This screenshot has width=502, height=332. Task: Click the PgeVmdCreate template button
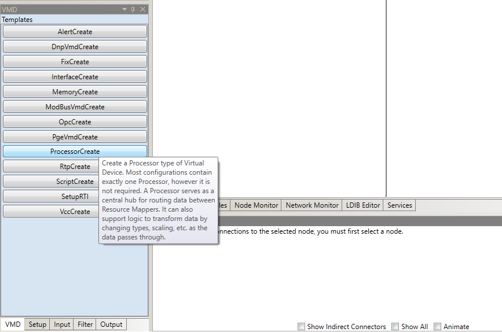[75, 137]
